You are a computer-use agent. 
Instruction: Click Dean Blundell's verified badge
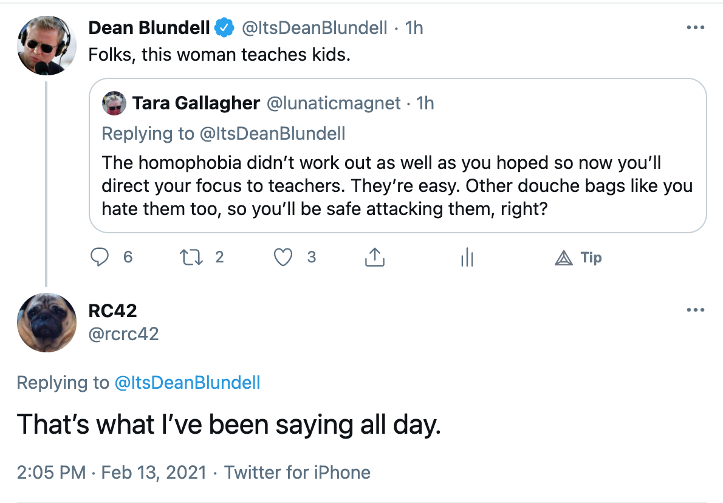[225, 28]
